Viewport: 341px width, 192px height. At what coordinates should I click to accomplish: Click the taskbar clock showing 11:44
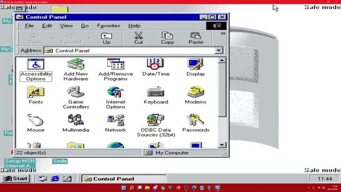click(x=324, y=179)
